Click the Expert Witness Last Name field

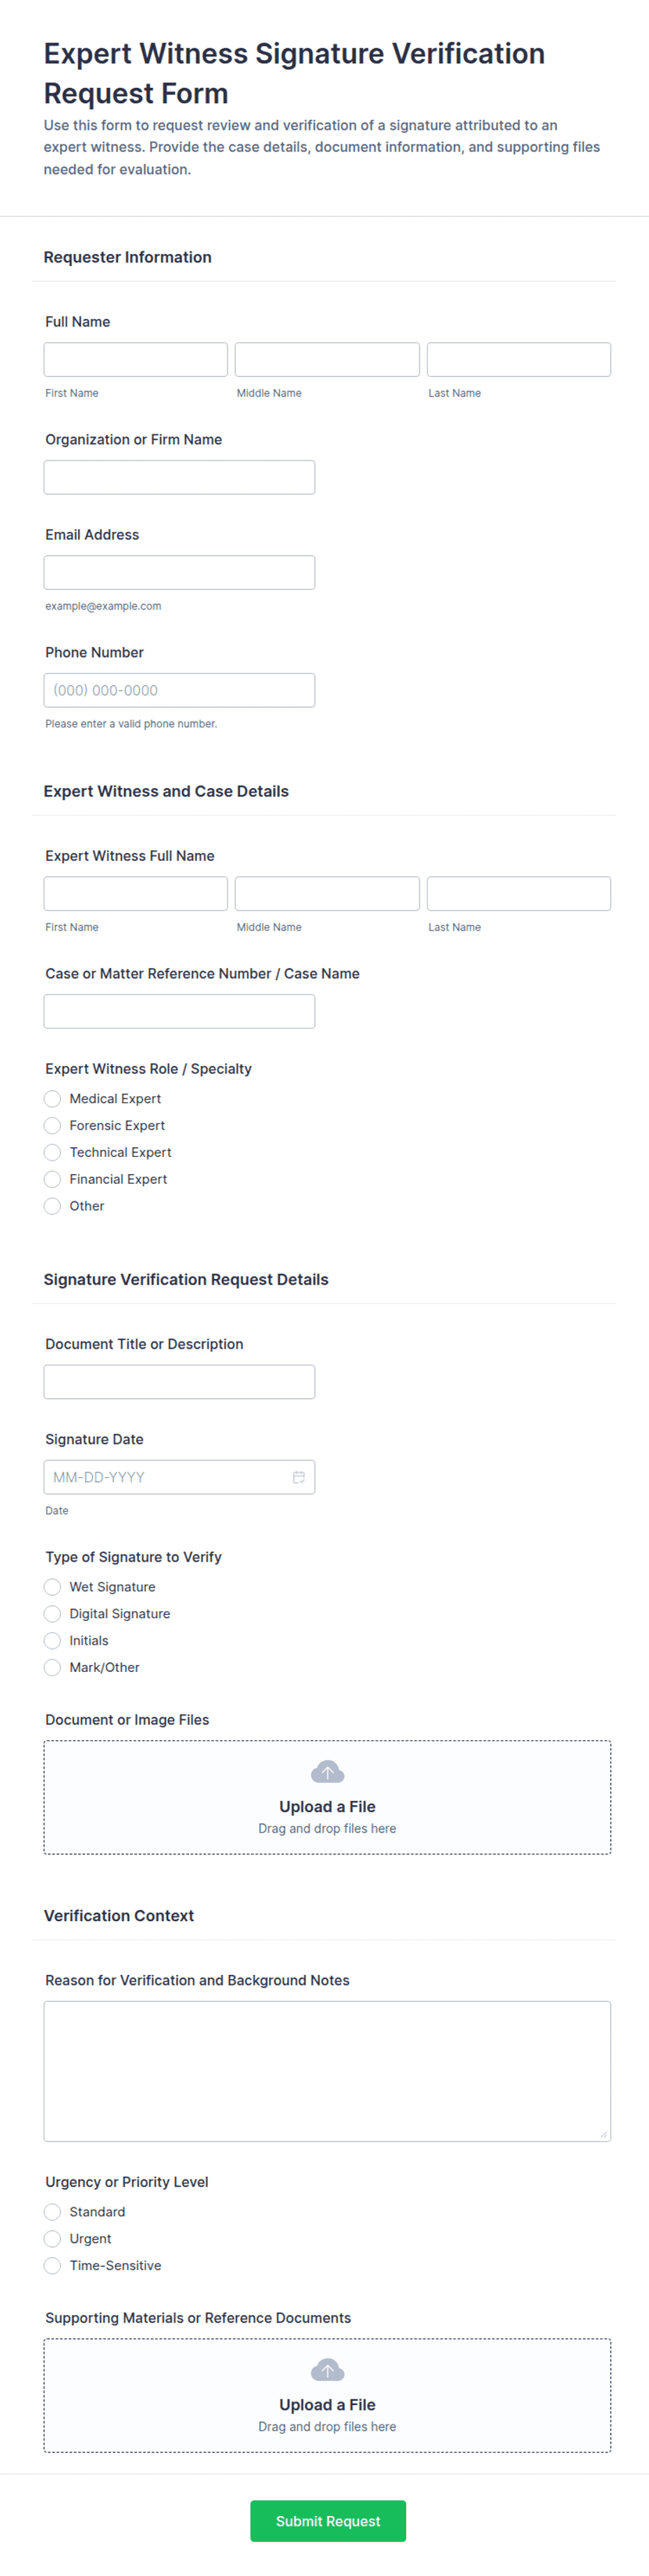pos(518,894)
